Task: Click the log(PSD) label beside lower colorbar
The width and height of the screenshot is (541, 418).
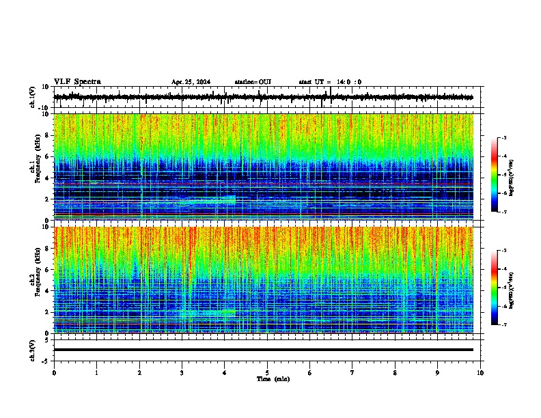Action: click(x=512, y=290)
